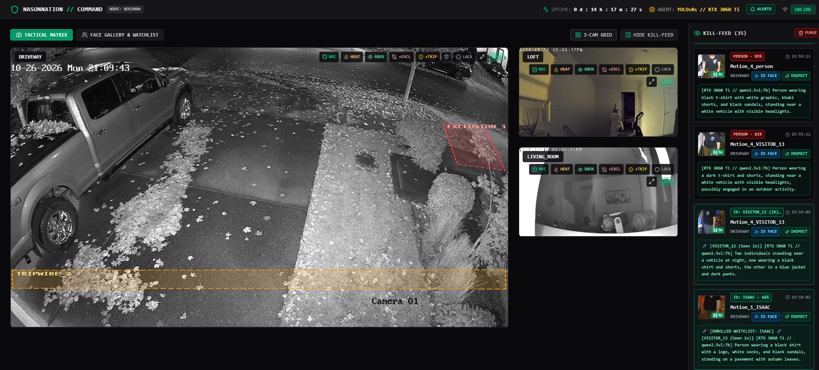Select the TRIPWIRE_2 zone on Driveway
The height and width of the screenshot is (370, 819).
coord(258,280)
